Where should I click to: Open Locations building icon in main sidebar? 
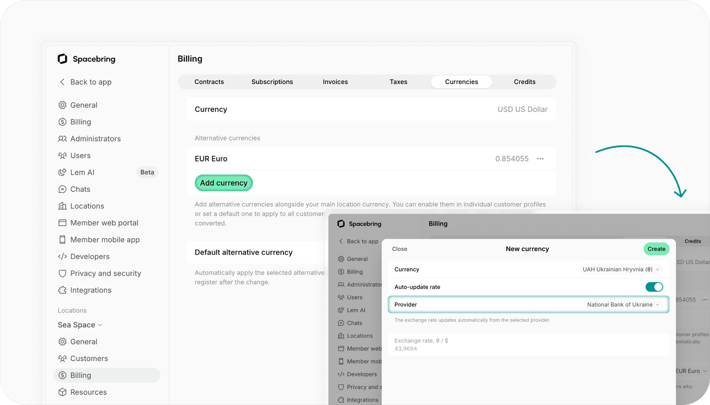(x=62, y=206)
